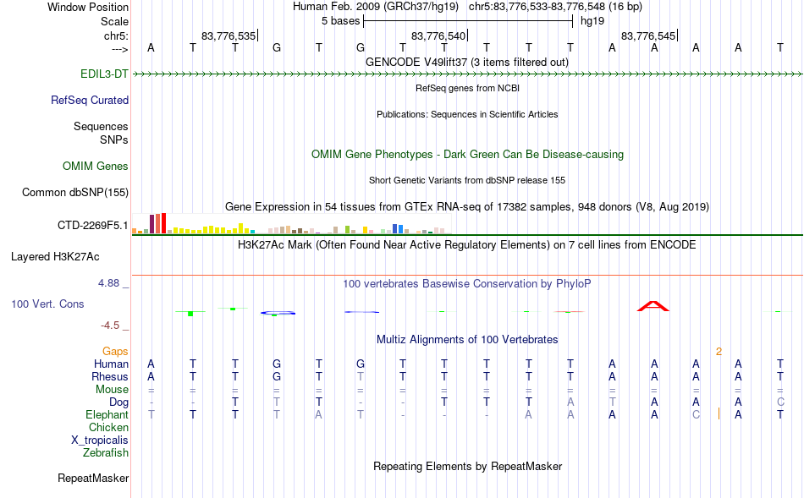Select the Window Position label
Image resolution: width=804 pixels, height=498 pixels.
[x=88, y=7]
